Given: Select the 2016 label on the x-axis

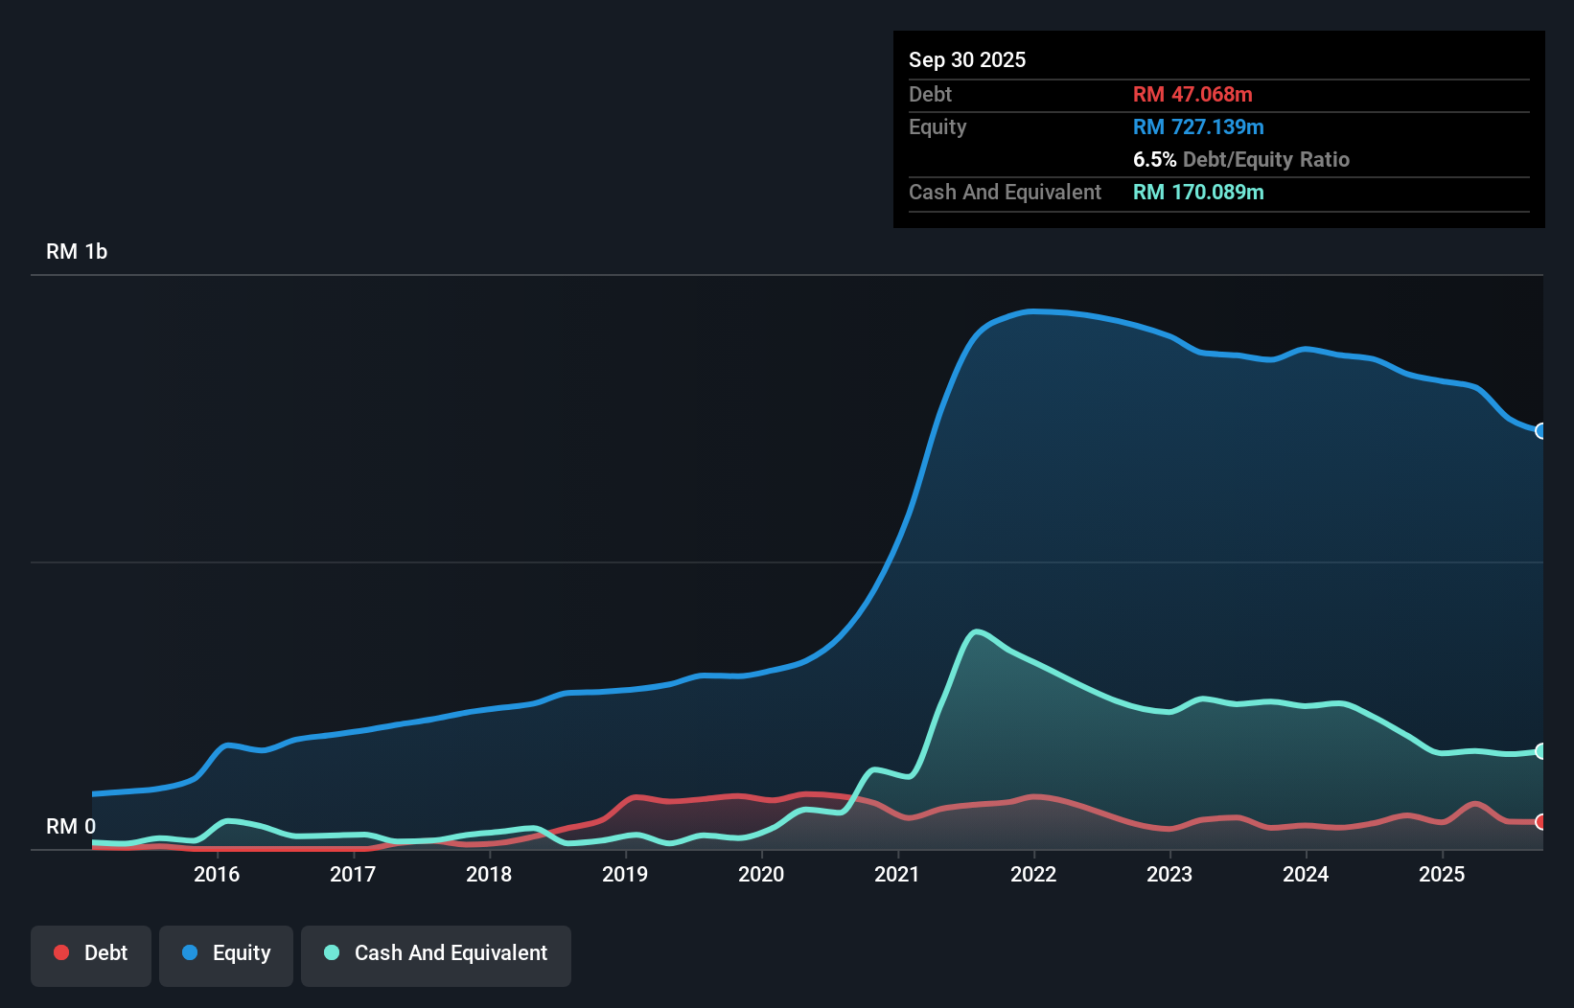Looking at the screenshot, I should tap(217, 875).
